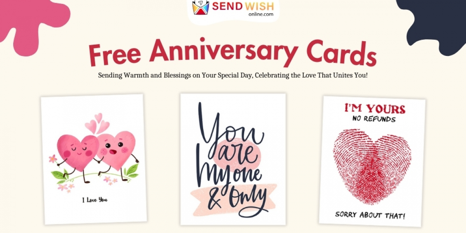
Task: Click the pink flower beside left heart
Action: pyautogui.click(x=53, y=159)
